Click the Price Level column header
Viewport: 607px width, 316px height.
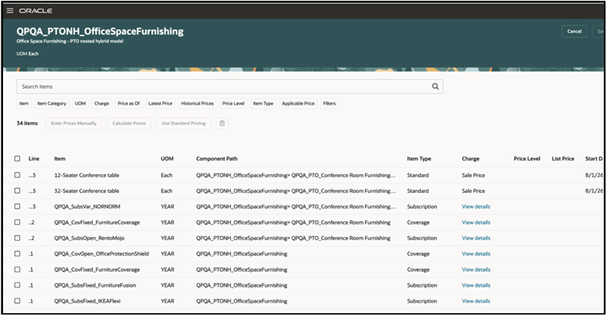(527, 159)
